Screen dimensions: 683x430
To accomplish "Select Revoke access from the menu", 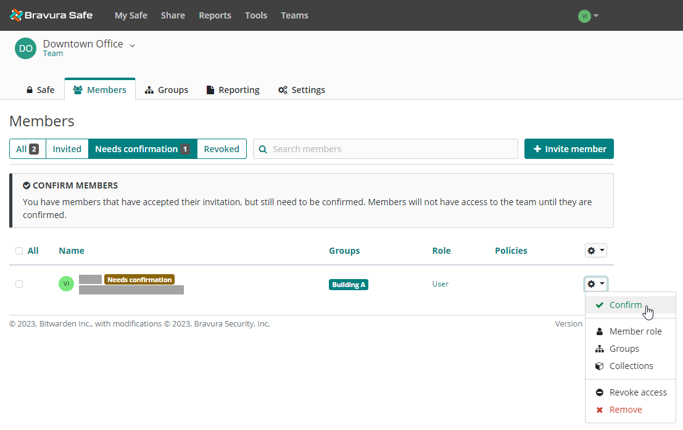I will click(x=637, y=392).
